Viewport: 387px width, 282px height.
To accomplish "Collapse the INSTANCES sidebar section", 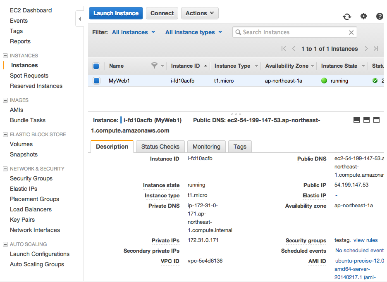I will pyautogui.click(x=5, y=56).
